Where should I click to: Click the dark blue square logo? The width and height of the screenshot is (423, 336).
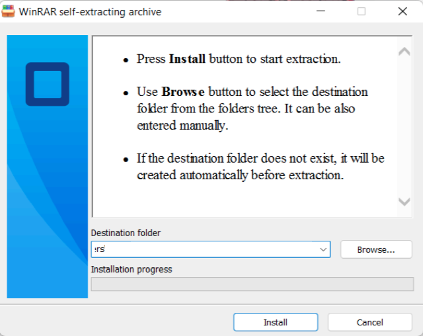point(47,84)
